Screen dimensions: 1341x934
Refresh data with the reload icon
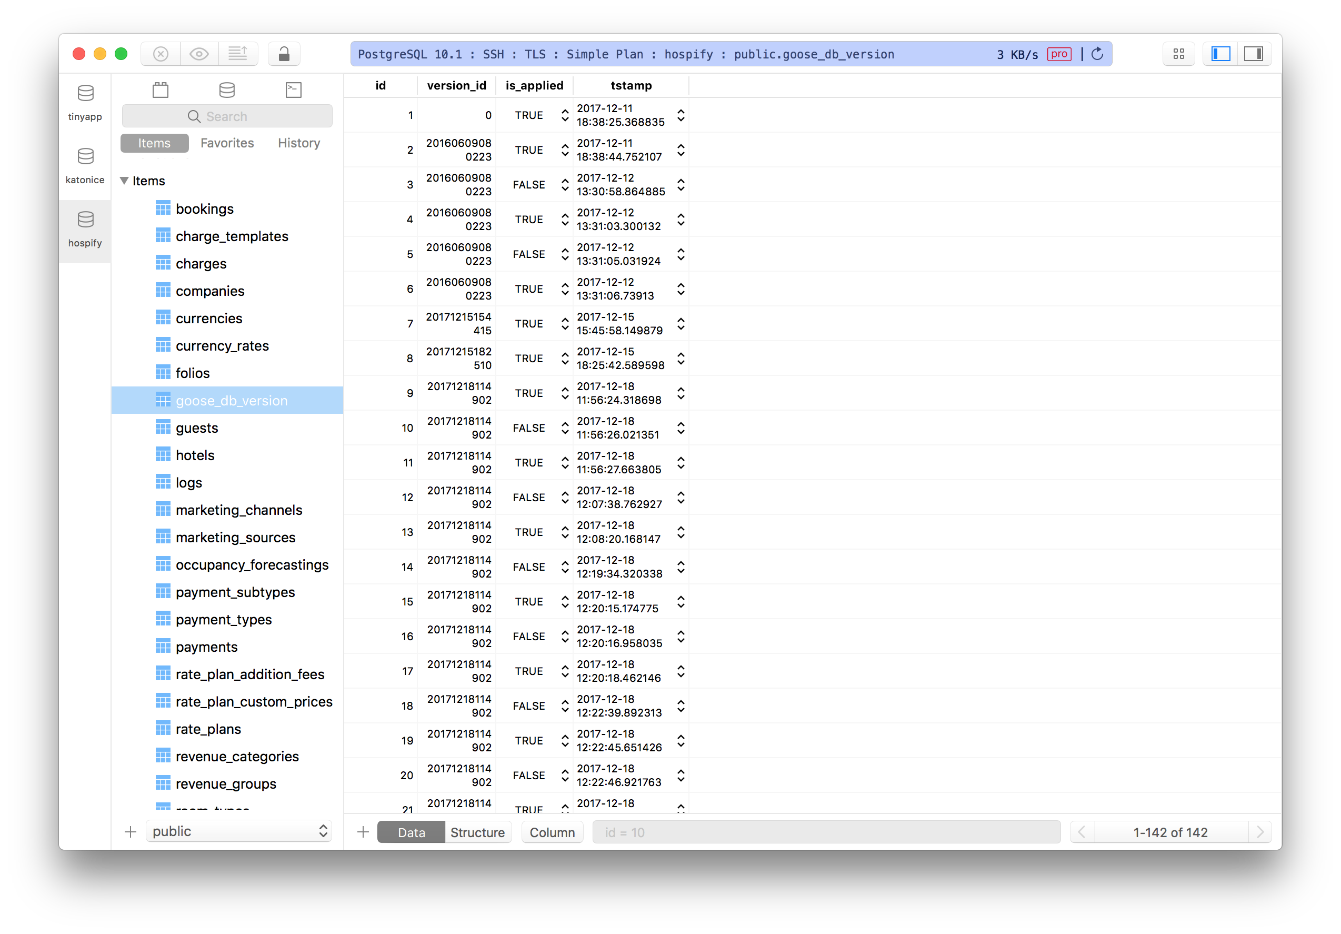pos(1097,53)
